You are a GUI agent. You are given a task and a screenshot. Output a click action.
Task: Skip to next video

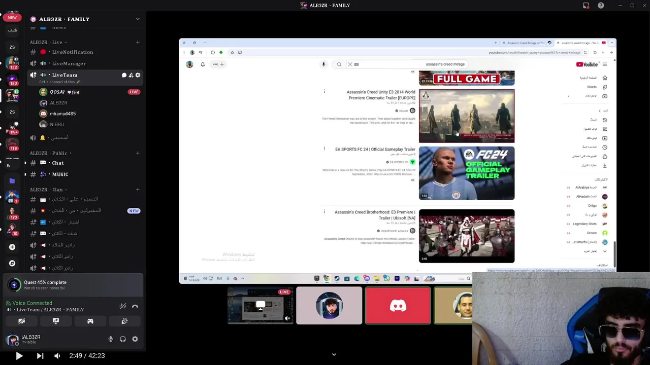pos(40,356)
